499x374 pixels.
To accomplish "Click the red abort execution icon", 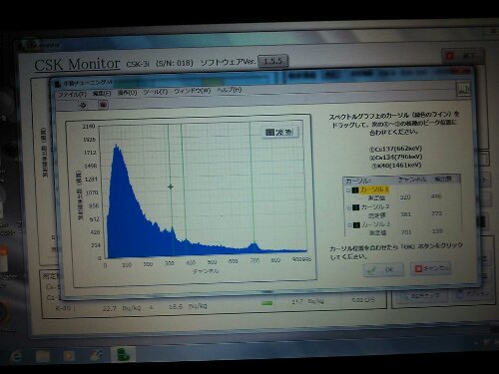I will click(x=103, y=105).
